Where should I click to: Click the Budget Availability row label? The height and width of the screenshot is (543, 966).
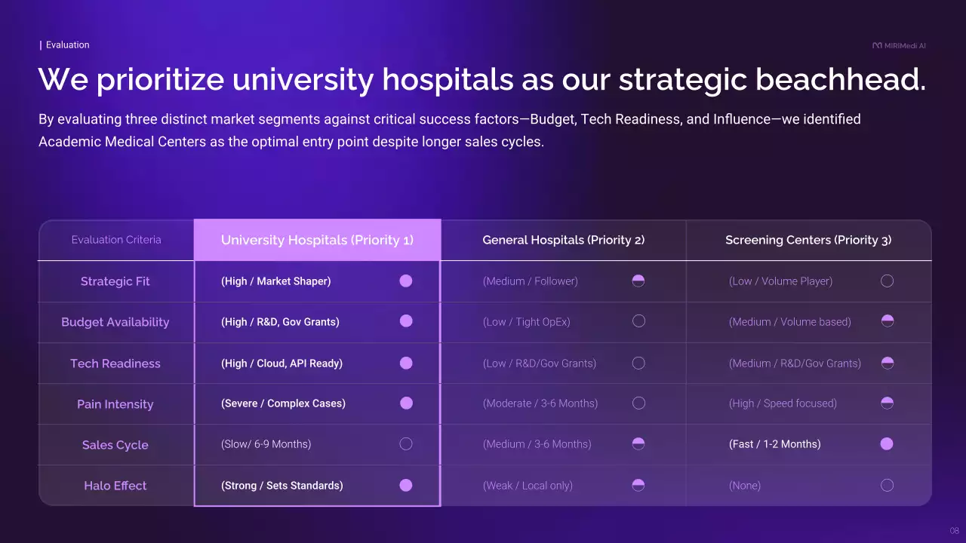115,322
